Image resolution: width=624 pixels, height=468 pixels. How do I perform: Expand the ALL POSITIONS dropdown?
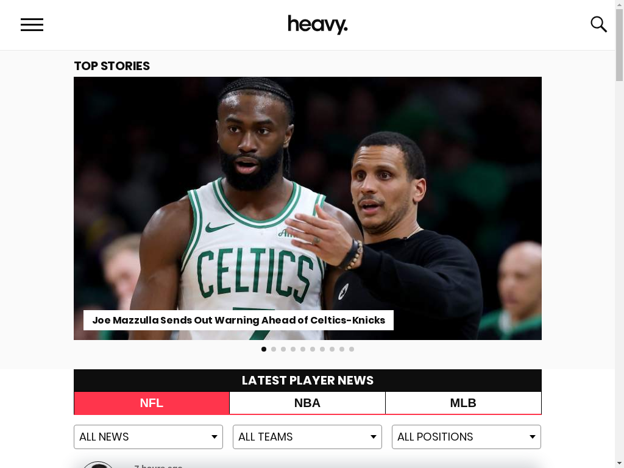466,437
